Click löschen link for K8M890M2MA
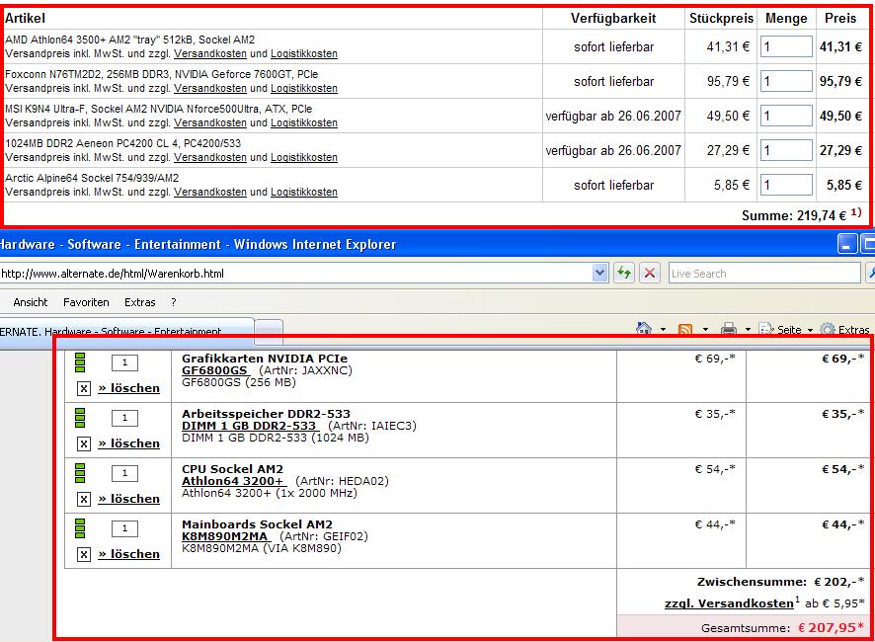 [129, 554]
